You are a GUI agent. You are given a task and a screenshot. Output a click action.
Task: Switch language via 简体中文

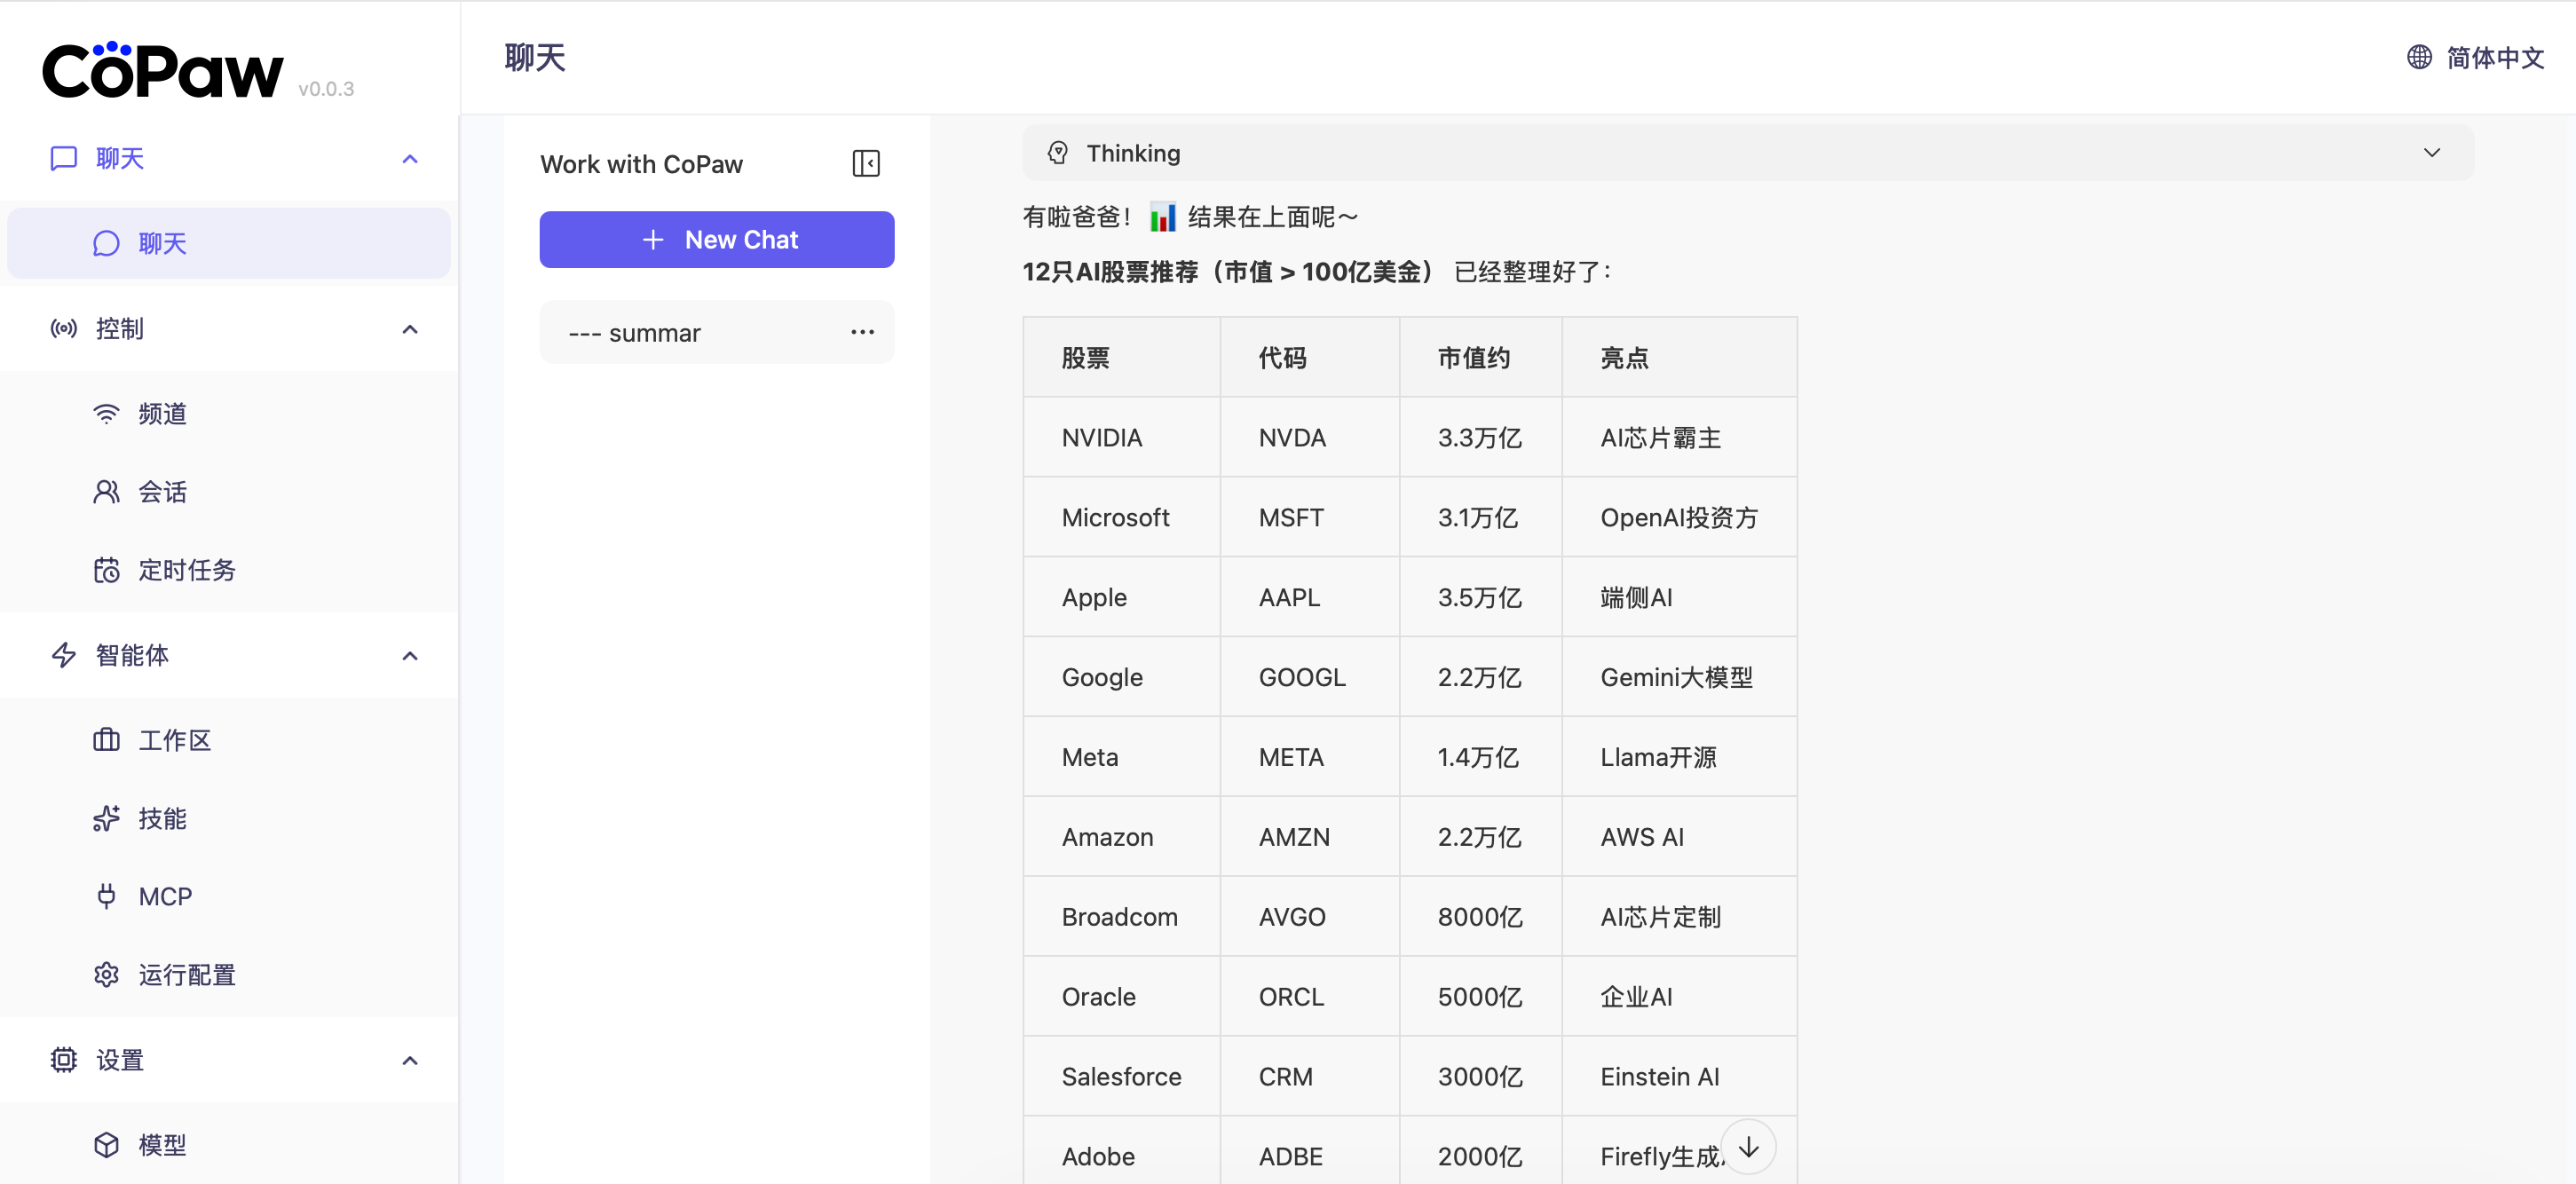point(2494,57)
